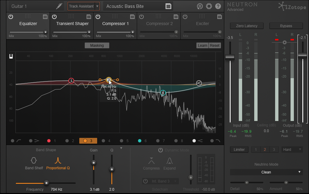Select EQ band 7 in band list
Image resolution: width=309 pixels, height=194 pixels.
(160, 141)
